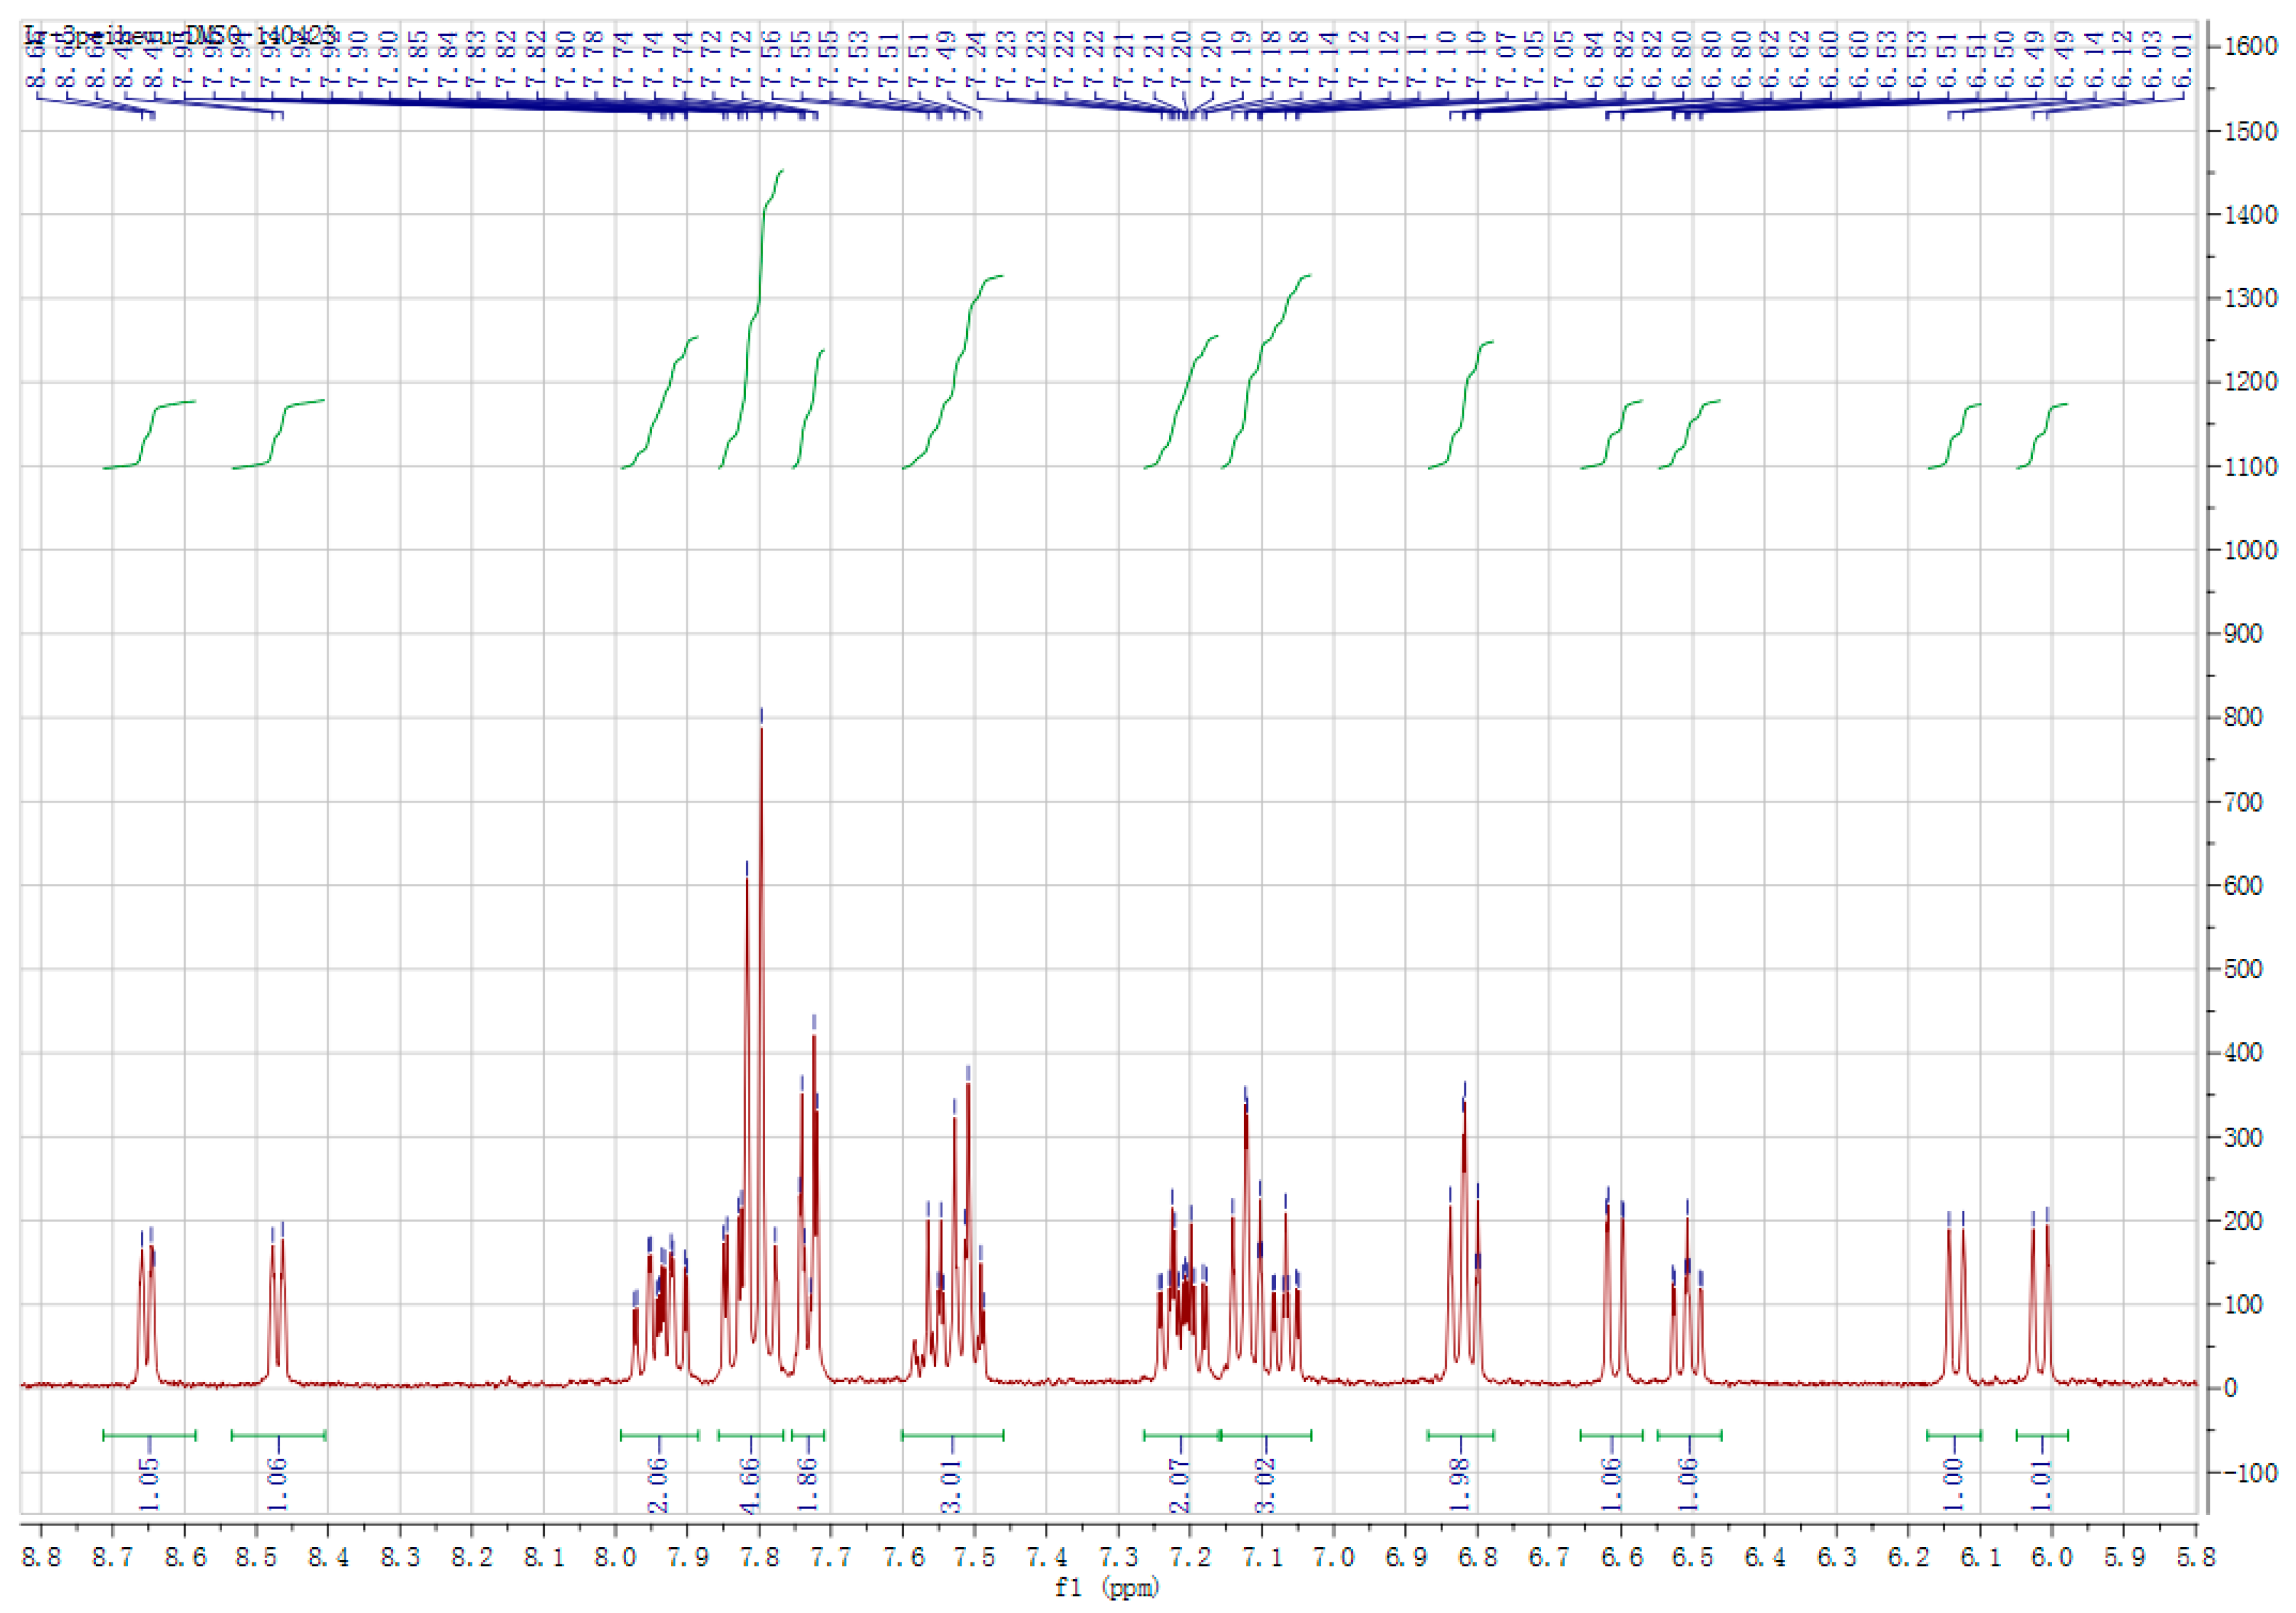This screenshot has height=1613, width=2296.
Task: Select the doublet peak near 8.47 ppm
Action: pos(277,1300)
